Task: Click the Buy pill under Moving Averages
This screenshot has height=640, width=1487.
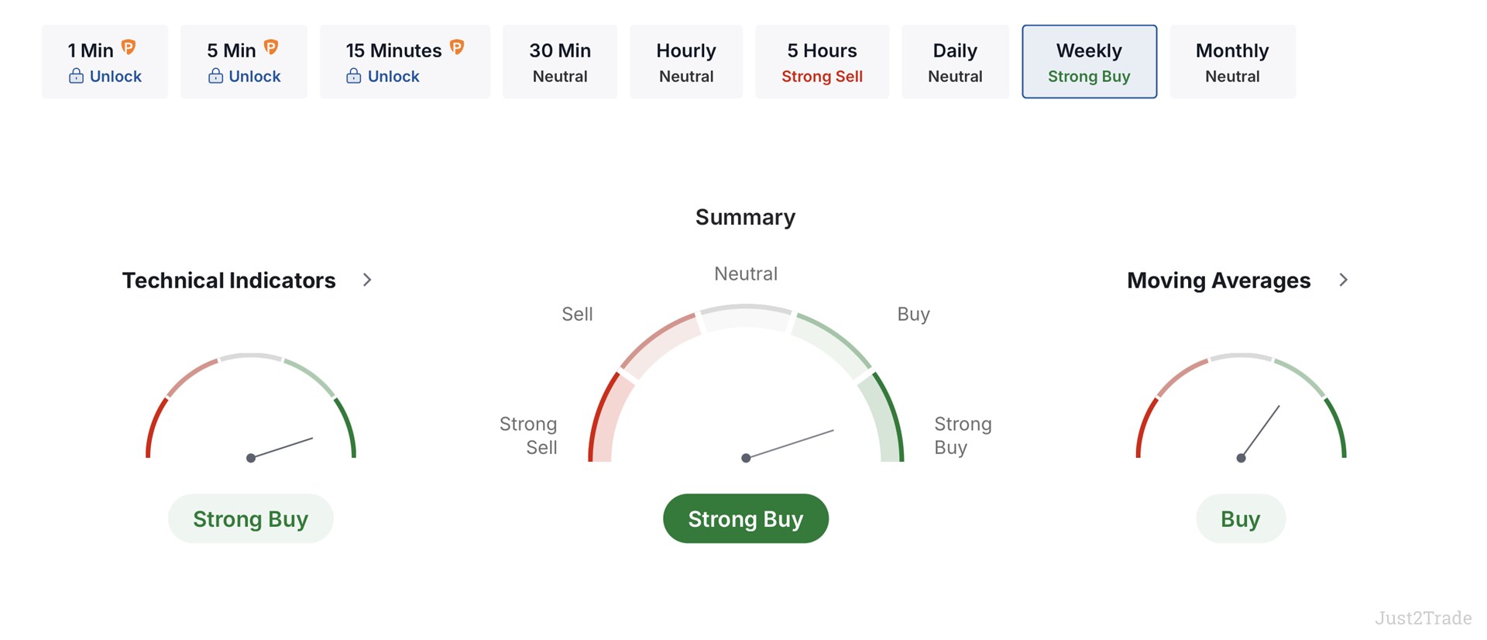Action: pyautogui.click(x=1240, y=518)
